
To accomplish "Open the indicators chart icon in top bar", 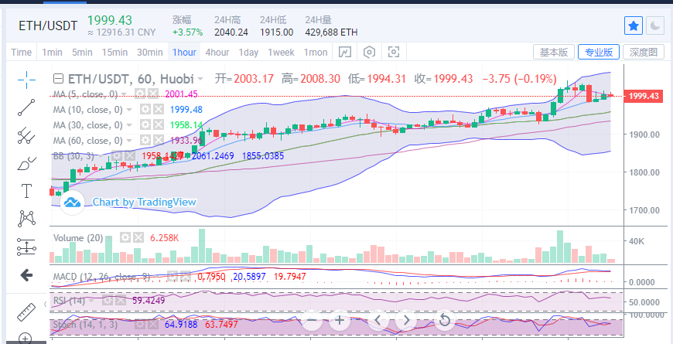I will [x=345, y=53].
